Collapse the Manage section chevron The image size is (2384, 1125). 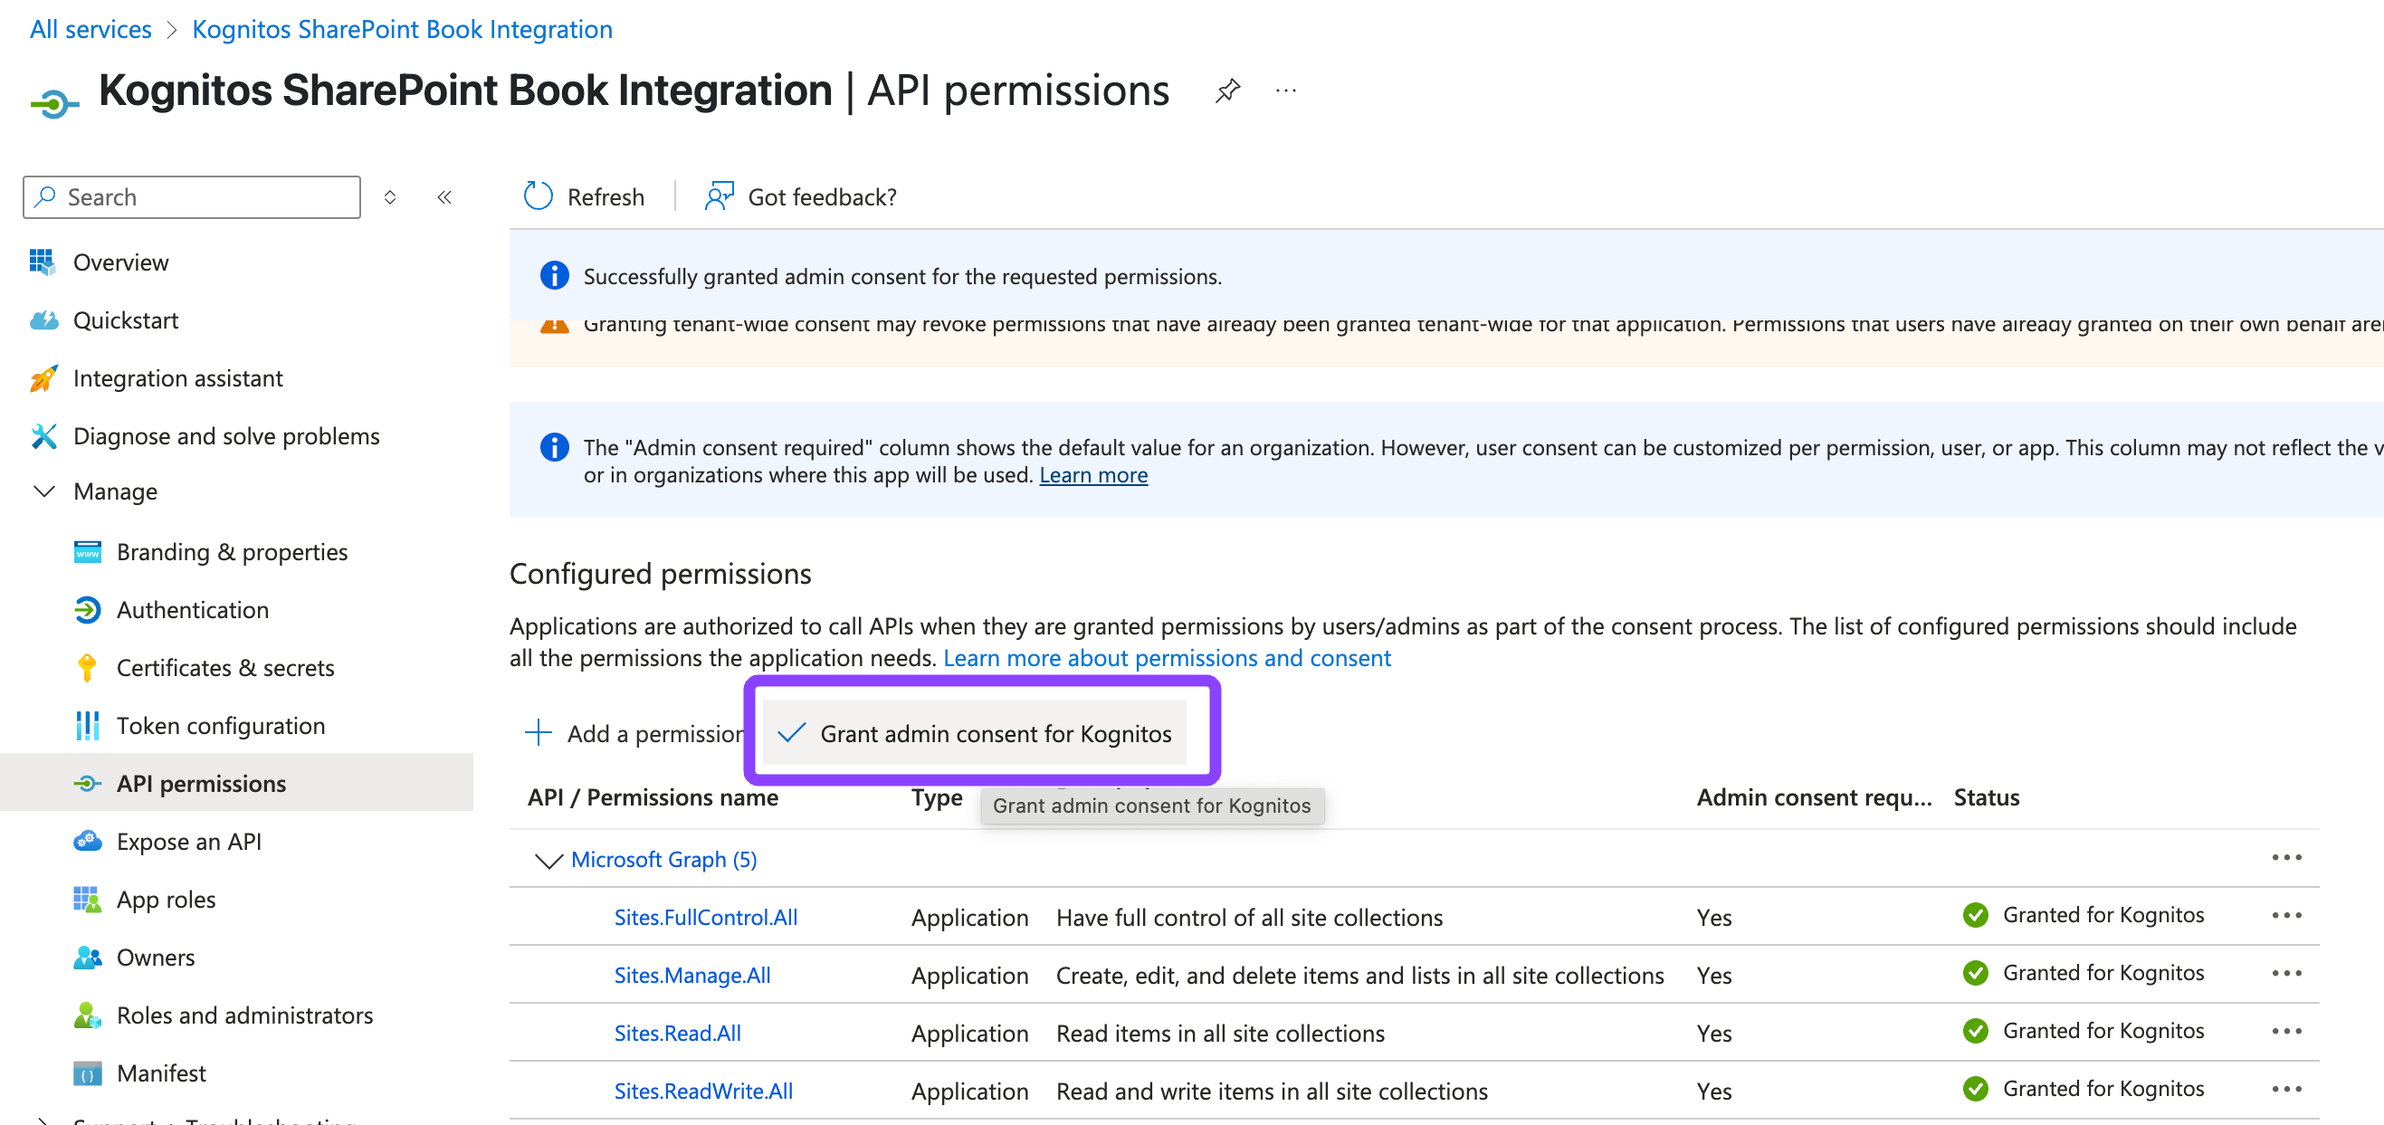[x=43, y=491]
